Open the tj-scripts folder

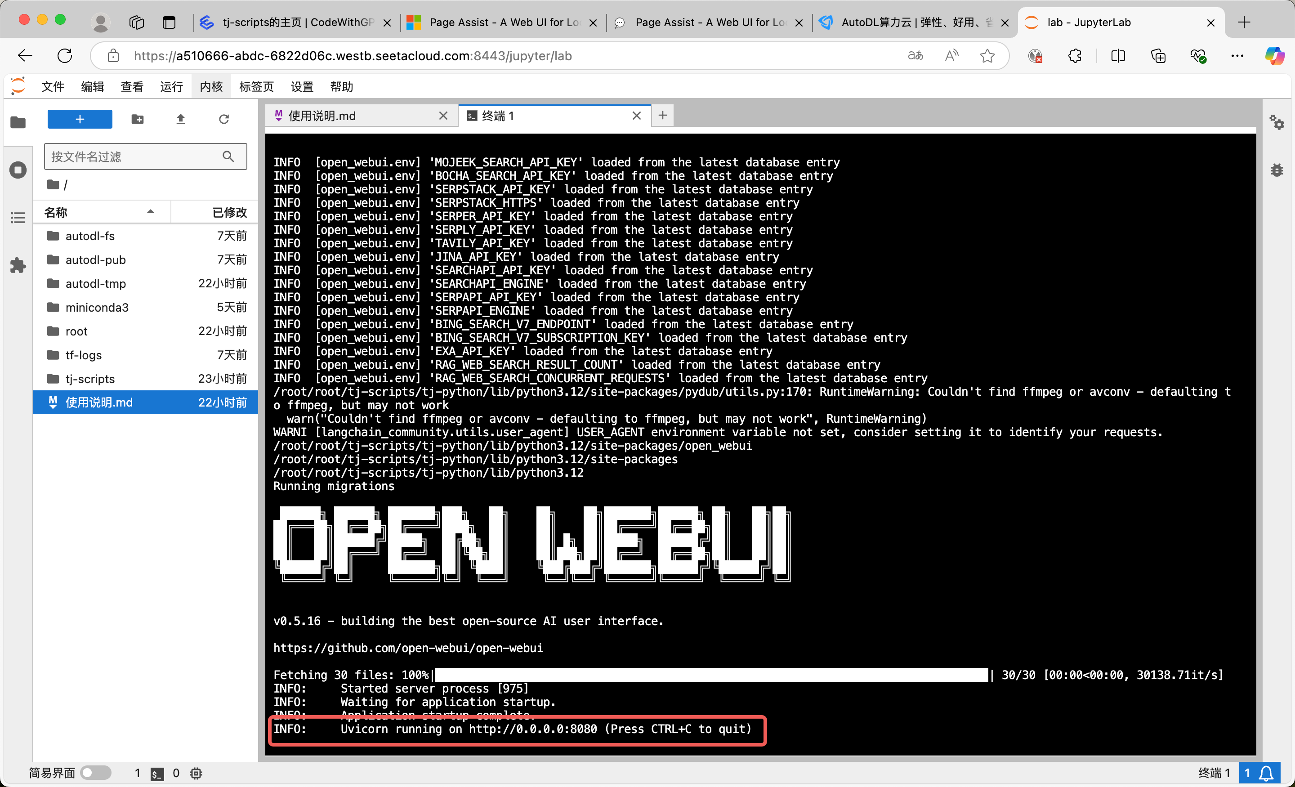point(146,379)
